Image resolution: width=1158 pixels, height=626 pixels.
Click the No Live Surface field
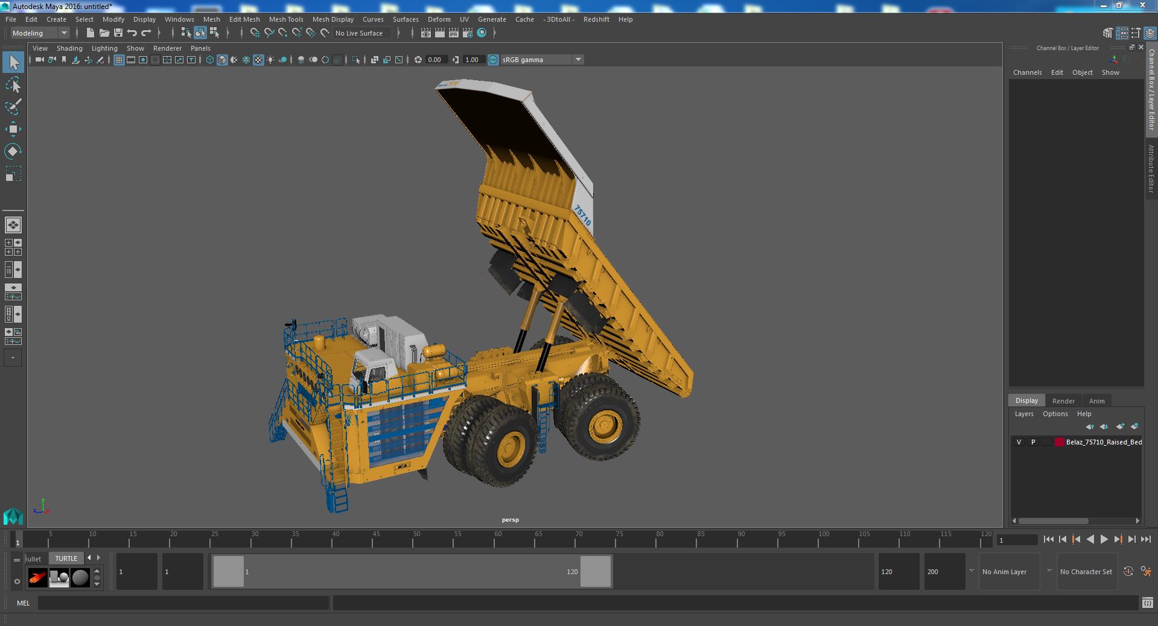tap(362, 33)
